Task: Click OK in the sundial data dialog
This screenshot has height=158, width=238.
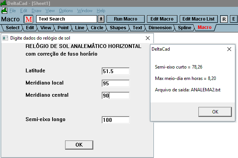Action: 79,145
